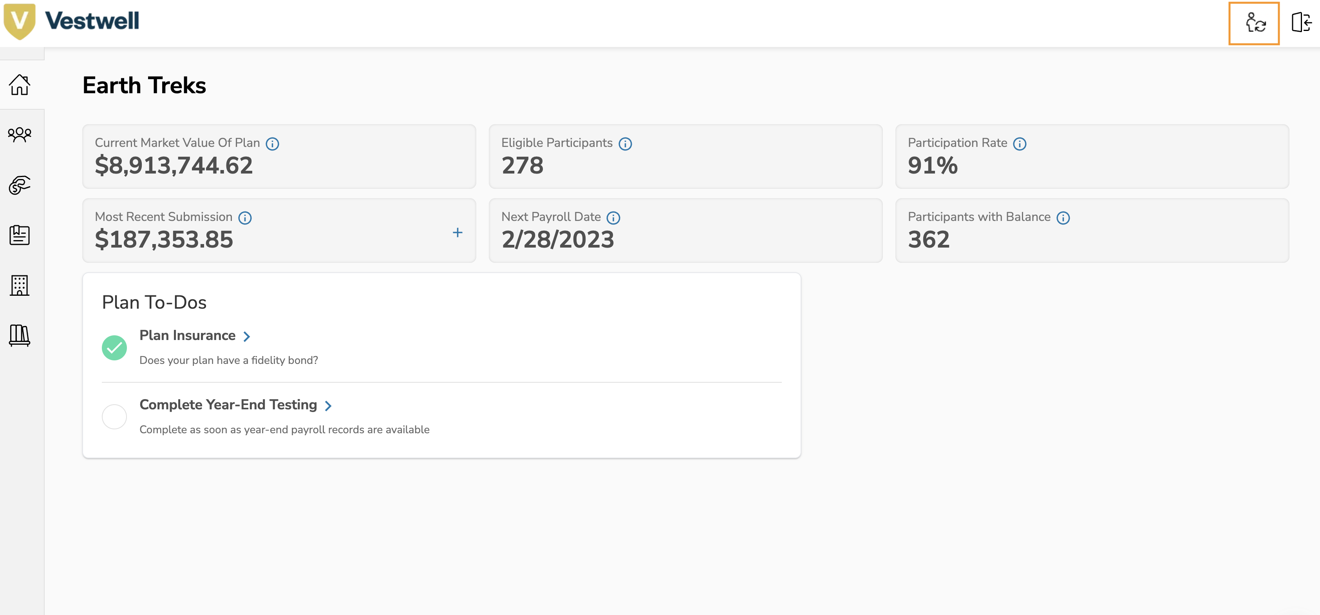The image size is (1320, 615).
Task: Expand the Complete Year-End Testing chevron
Action: pyautogui.click(x=328, y=405)
